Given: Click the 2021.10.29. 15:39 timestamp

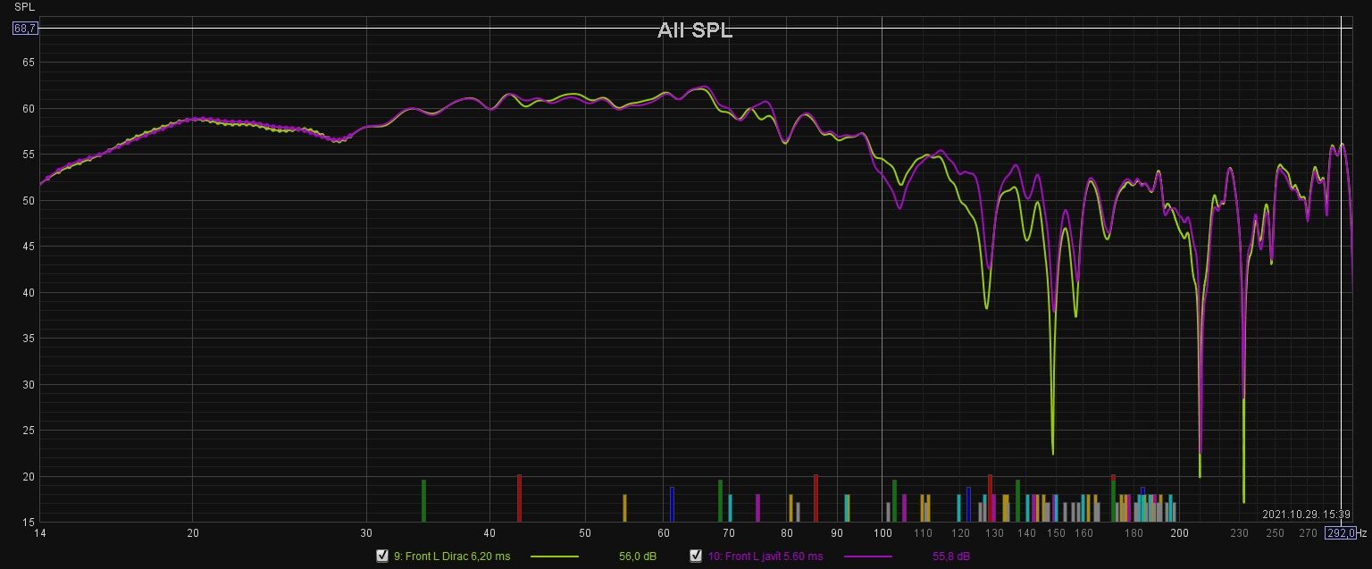Looking at the screenshot, I should click(x=1306, y=515).
